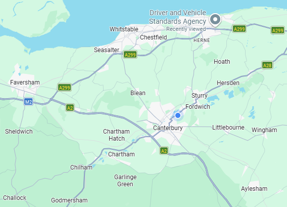This screenshot has height=207, width=287.
Task: Click the M2 motorway shield
Action: coord(28,102)
